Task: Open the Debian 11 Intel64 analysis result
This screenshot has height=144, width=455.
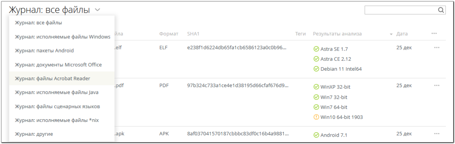Action: pos(341,69)
